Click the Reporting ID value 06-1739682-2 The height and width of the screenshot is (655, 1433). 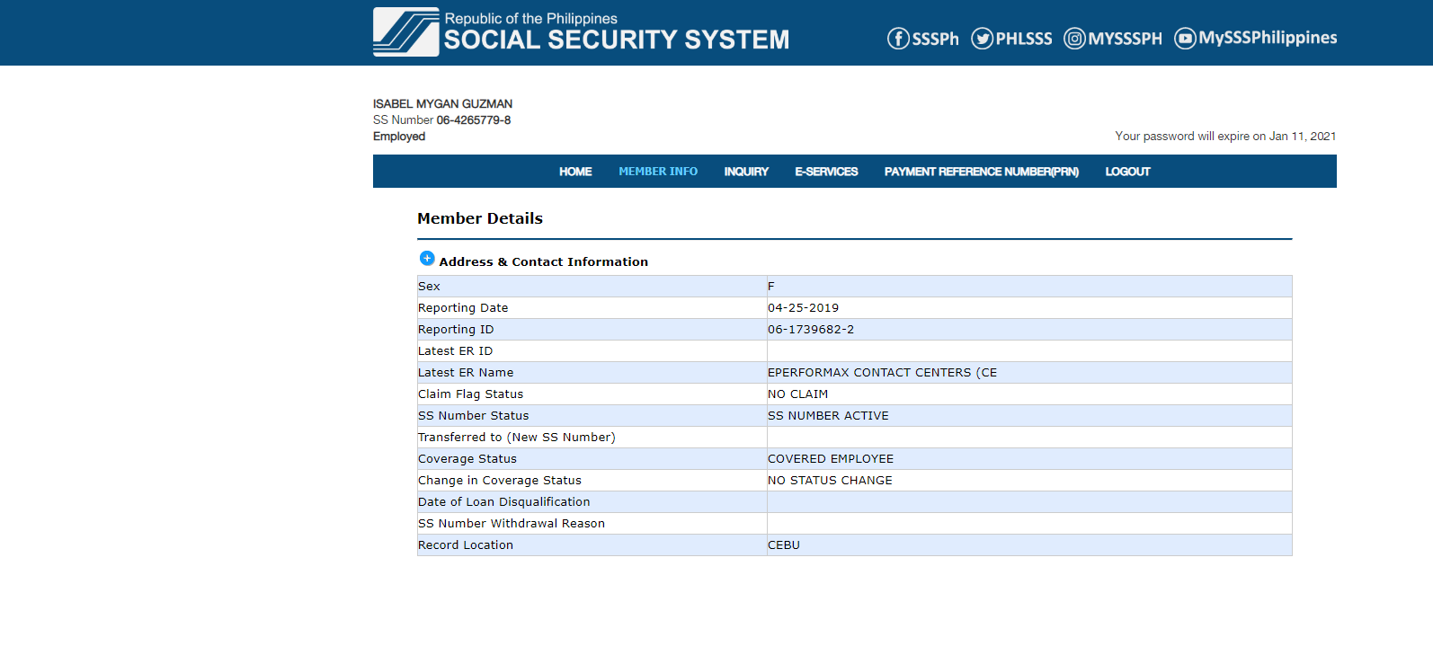[x=811, y=330]
